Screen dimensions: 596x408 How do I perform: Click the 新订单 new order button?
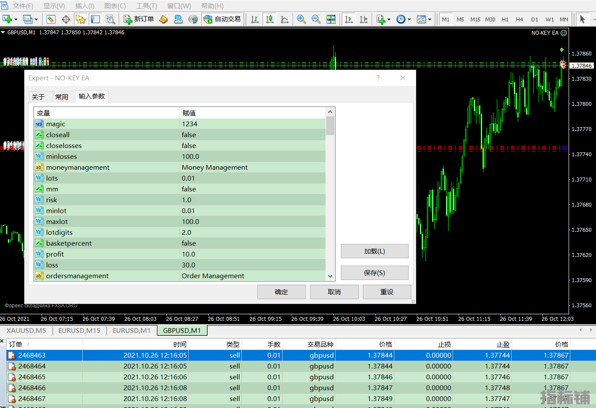(139, 19)
